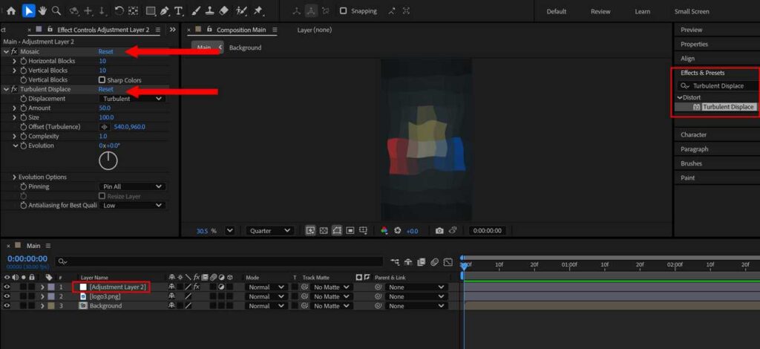Toggle stopwatch for Horizontal Blocks
The height and width of the screenshot is (349, 760).
point(23,61)
